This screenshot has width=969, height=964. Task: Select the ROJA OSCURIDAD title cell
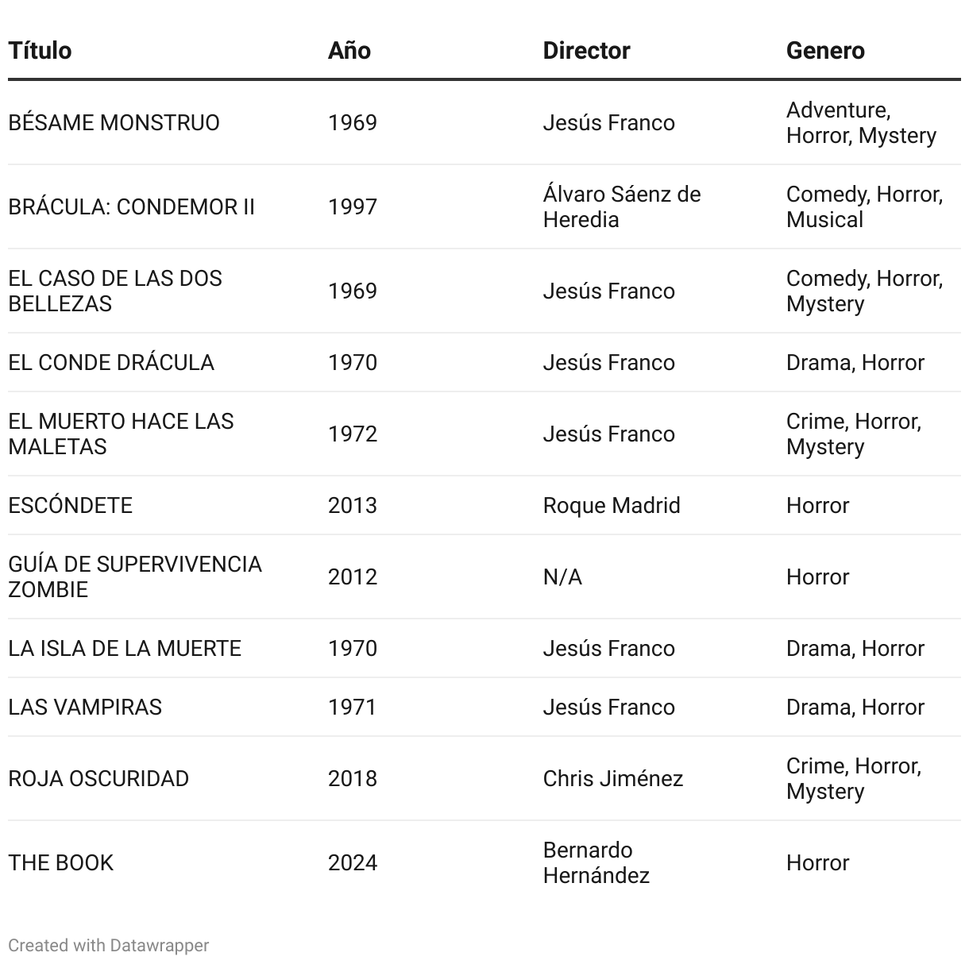point(98,779)
